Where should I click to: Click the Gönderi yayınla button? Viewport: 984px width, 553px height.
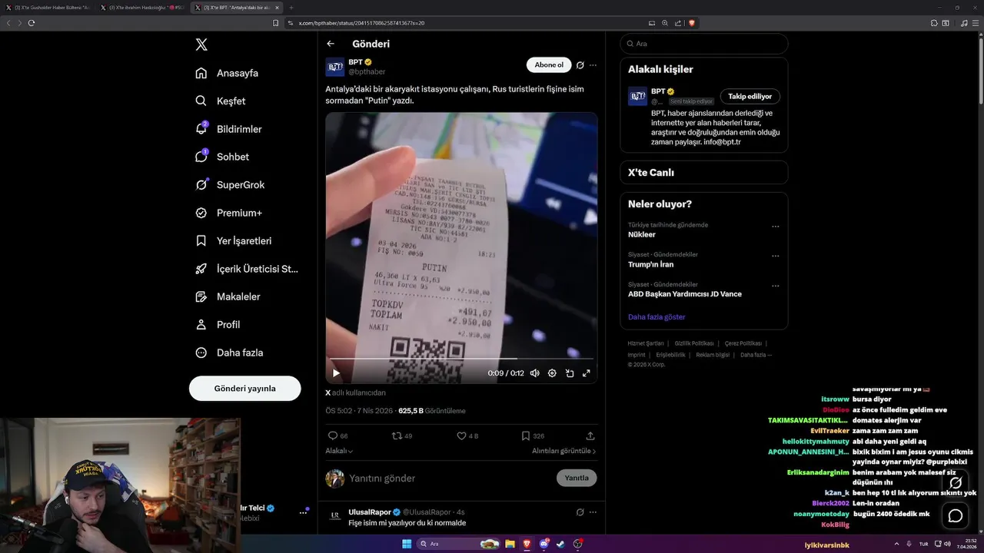click(x=244, y=388)
